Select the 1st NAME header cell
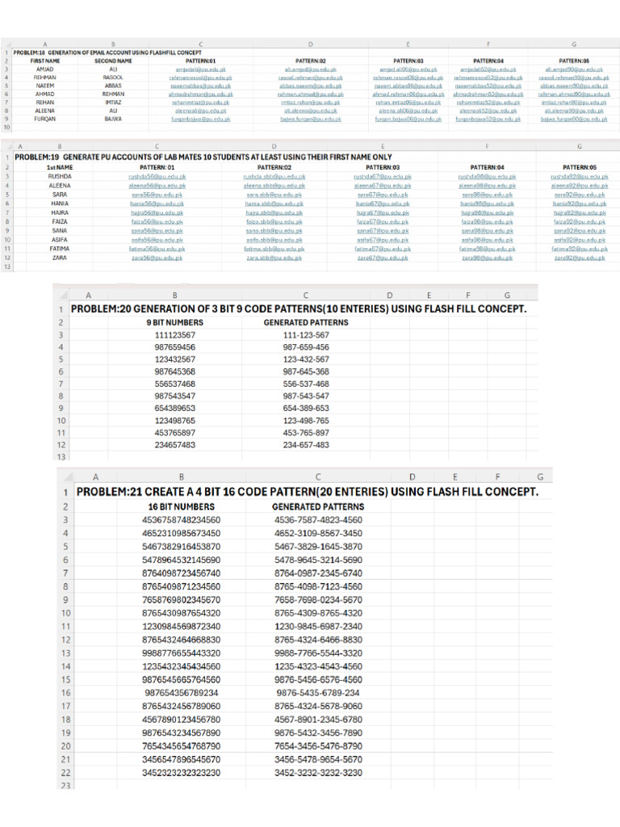Screen dimensions: 620x827 click(x=60, y=167)
